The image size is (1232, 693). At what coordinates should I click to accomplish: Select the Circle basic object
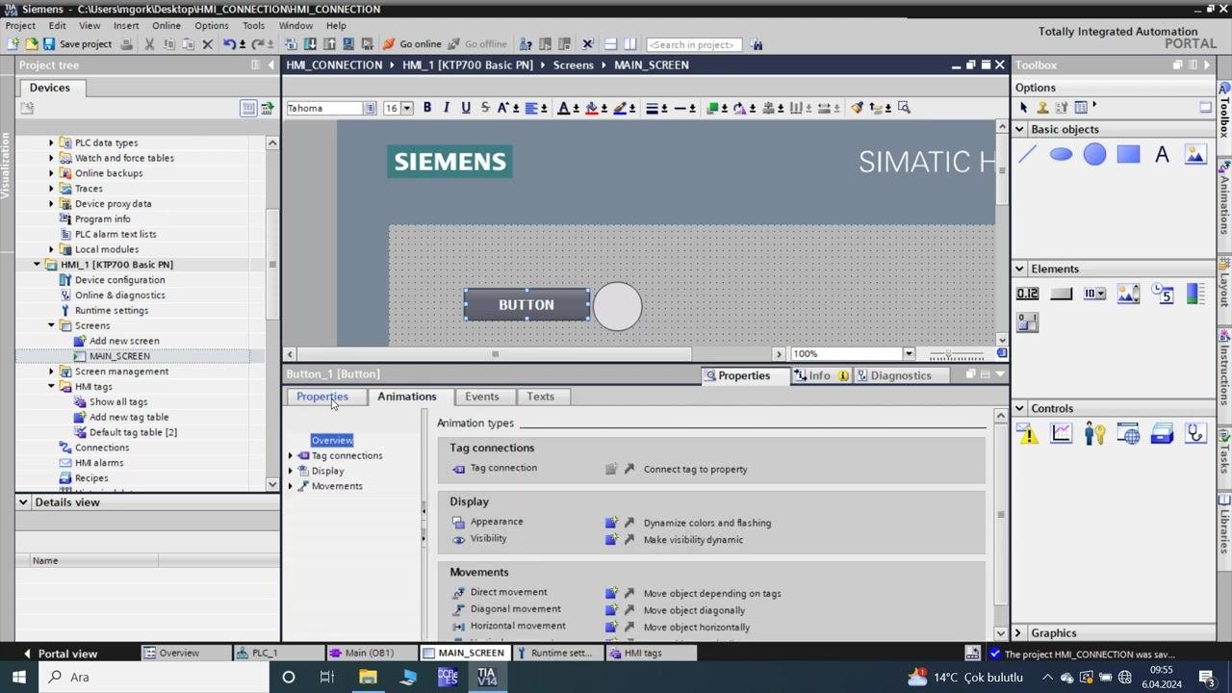(x=1094, y=155)
